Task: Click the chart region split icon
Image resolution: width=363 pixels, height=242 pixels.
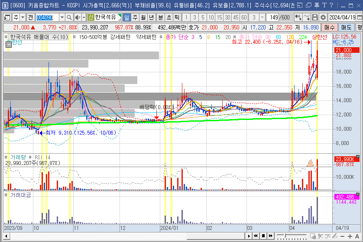Action: click(x=313, y=236)
